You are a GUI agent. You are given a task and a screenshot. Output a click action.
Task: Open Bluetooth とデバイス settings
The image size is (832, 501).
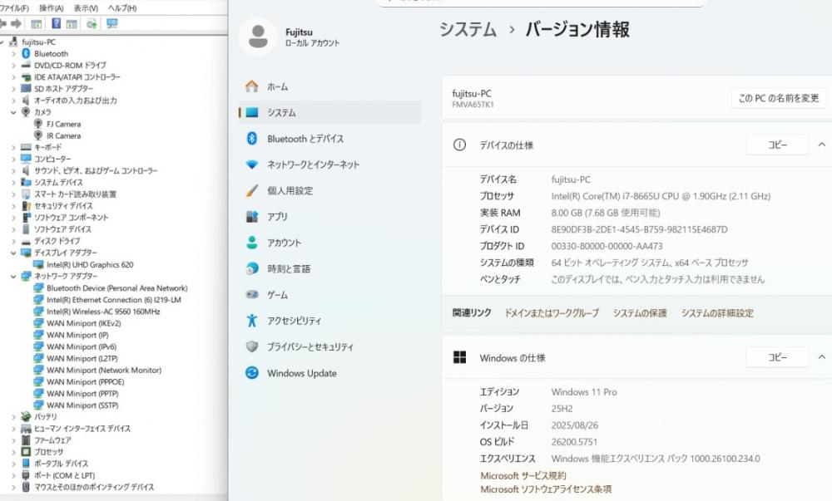pyautogui.click(x=305, y=139)
